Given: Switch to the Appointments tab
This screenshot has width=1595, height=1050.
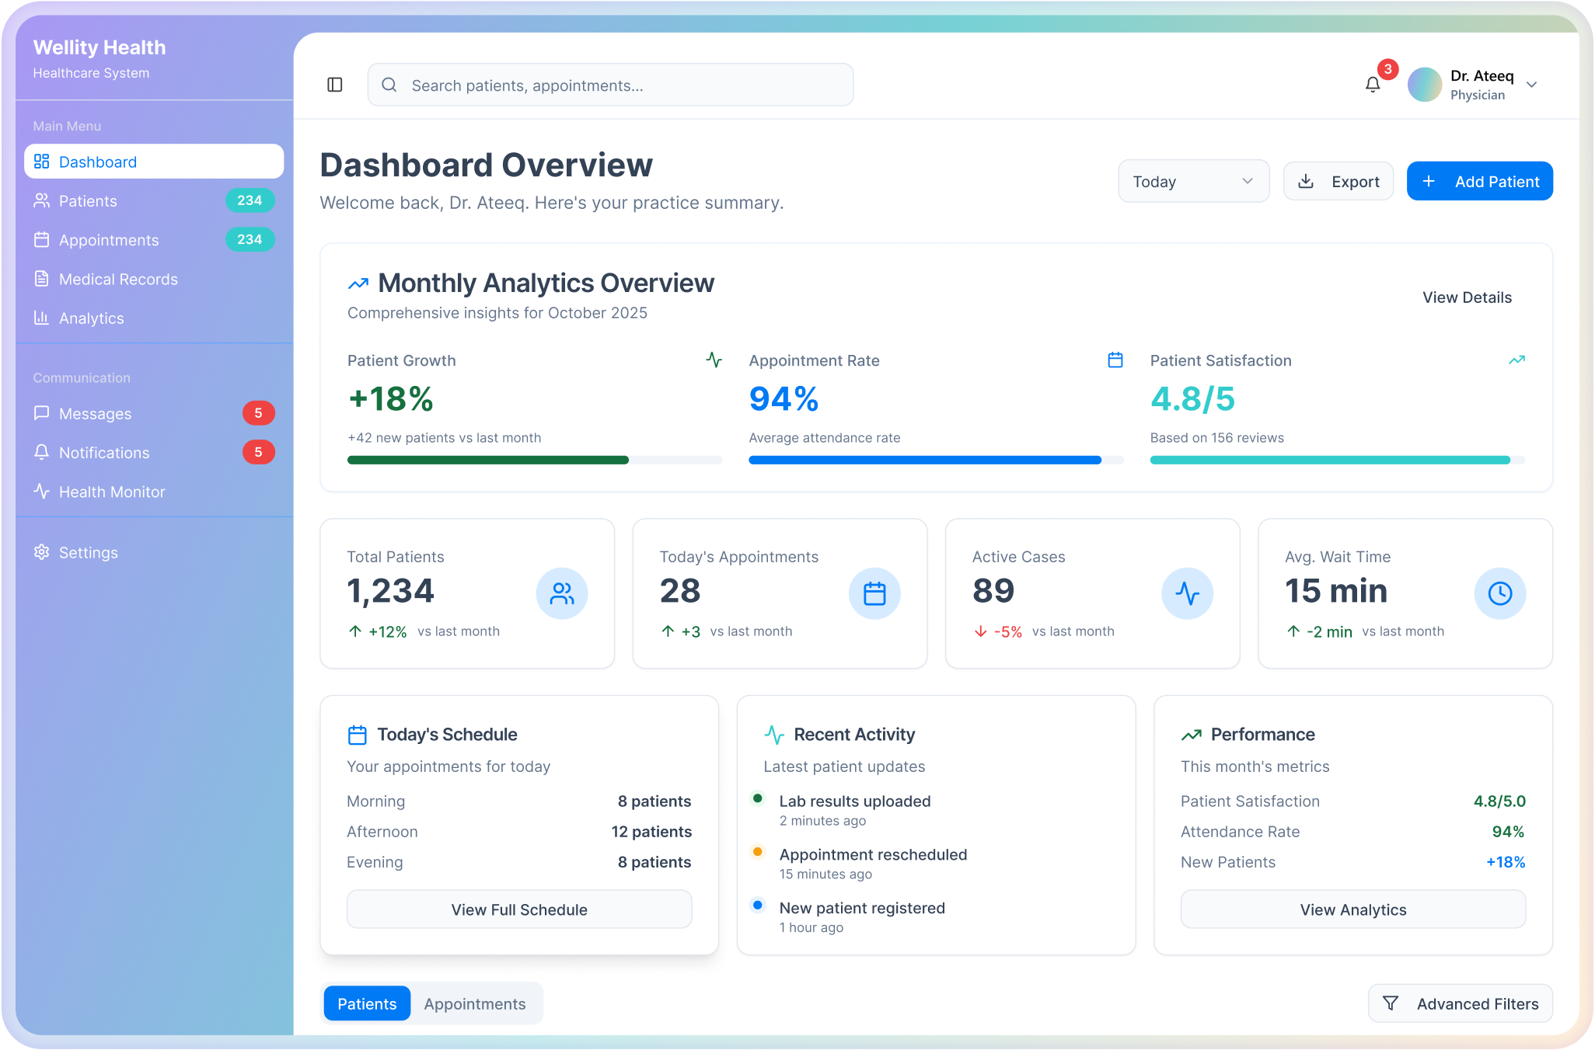Looking at the screenshot, I should (475, 1003).
